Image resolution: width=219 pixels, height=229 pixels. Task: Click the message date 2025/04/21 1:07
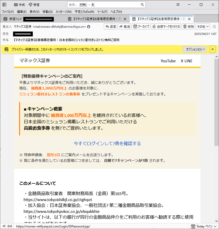[x=205, y=34]
